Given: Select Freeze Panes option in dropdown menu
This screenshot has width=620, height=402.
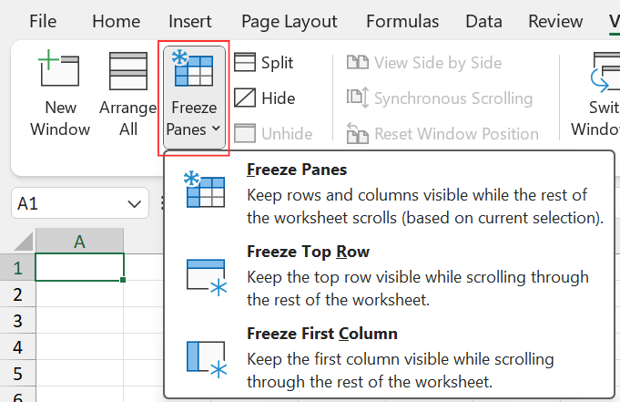Looking at the screenshot, I should tap(296, 170).
